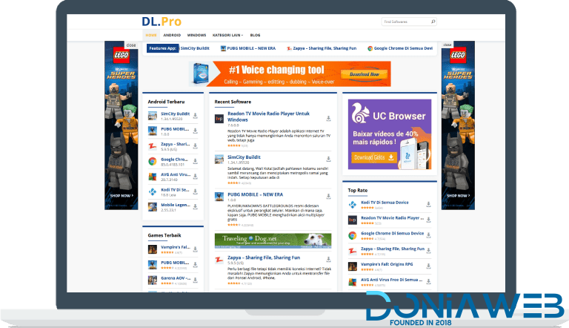
Task: Click Download Now on voice changing banner
Action: (364, 74)
